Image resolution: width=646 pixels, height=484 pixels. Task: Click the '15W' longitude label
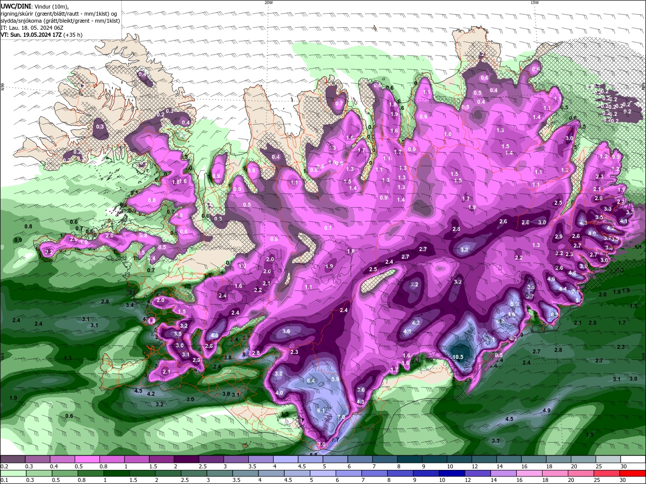(534, 3)
